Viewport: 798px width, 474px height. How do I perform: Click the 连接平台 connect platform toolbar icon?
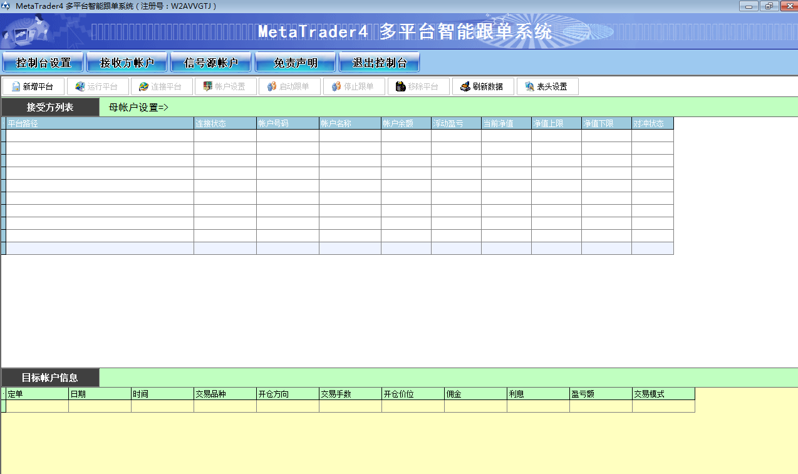[162, 86]
